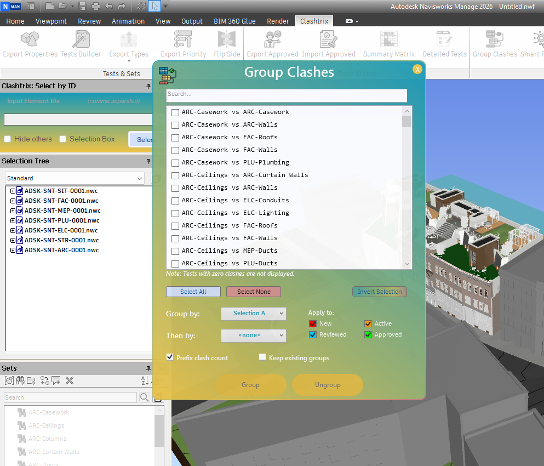The image size is (544, 466).
Task: Check the ARC-Casework vs FAC-Roofs test
Action: [x=175, y=138]
